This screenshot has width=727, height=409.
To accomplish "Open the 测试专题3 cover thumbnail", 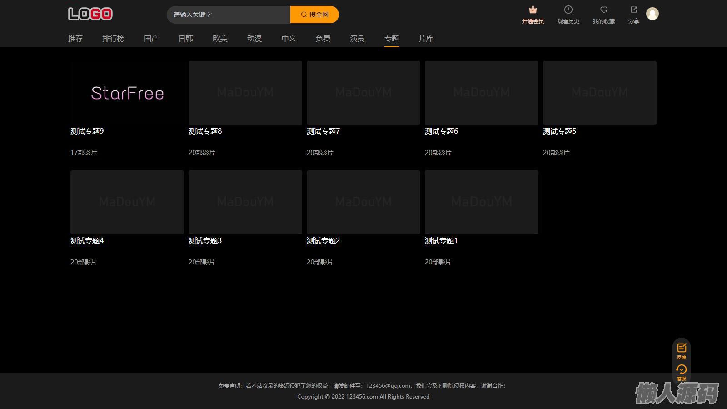I will [245, 202].
